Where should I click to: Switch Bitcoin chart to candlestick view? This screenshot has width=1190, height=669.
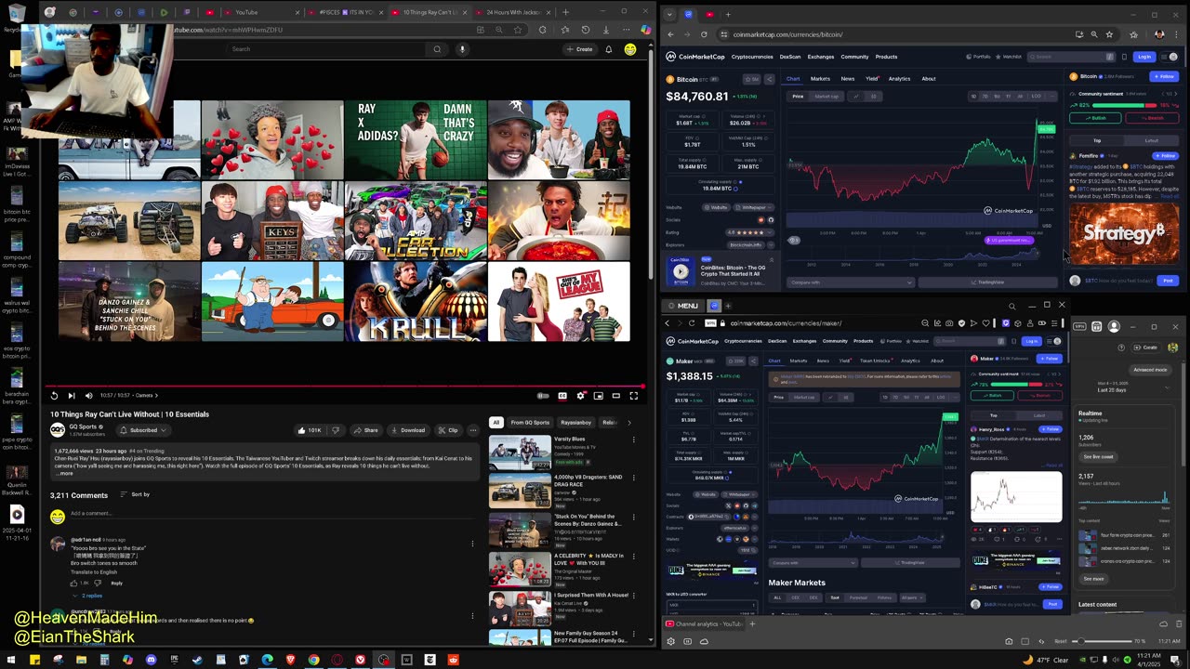coord(873,97)
